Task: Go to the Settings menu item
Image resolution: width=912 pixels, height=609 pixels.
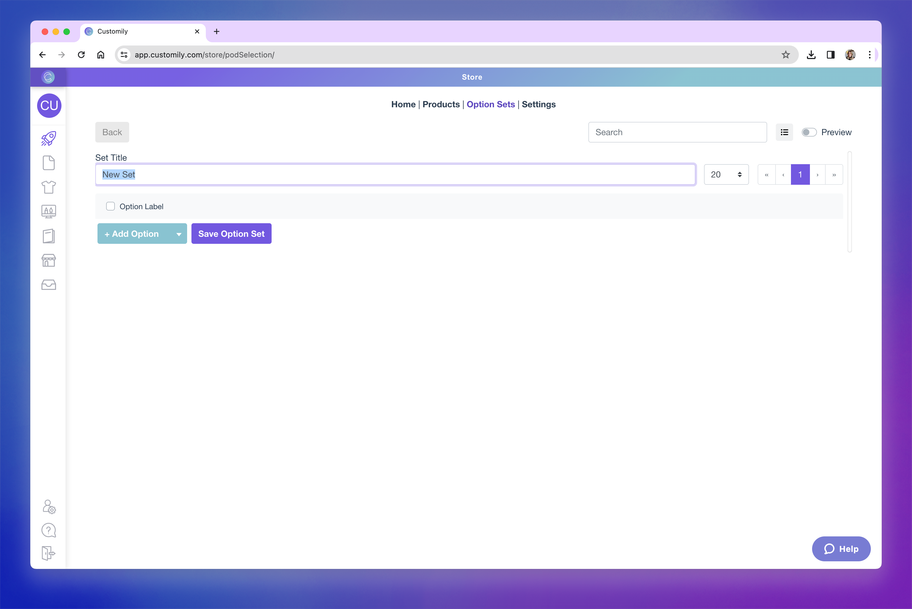Action: click(539, 105)
